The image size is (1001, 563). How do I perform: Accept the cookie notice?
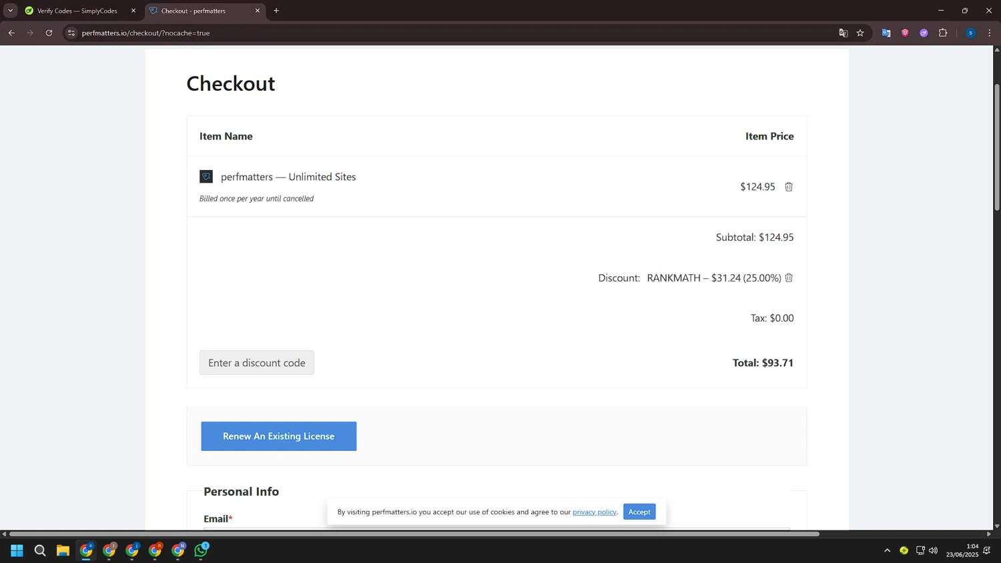point(639,512)
